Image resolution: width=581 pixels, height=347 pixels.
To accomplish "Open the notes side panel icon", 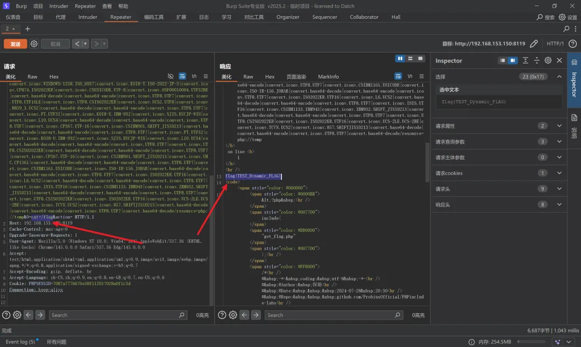I will point(574,118).
